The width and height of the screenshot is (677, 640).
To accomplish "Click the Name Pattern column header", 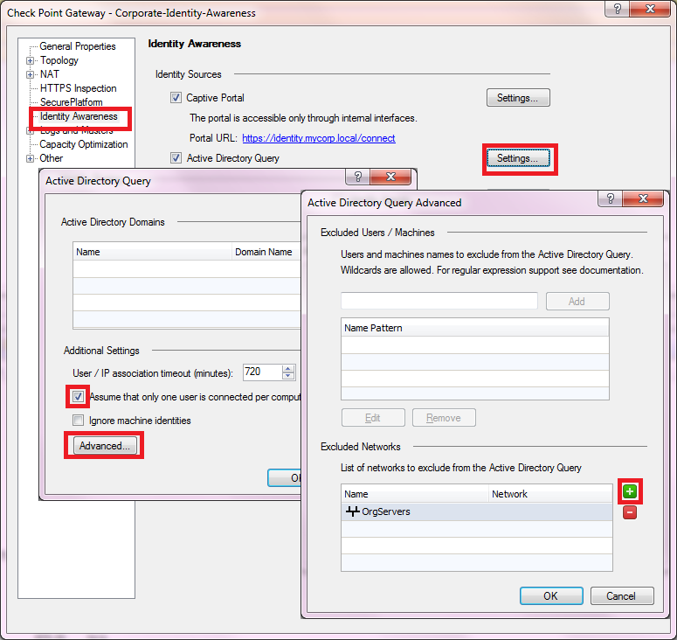I will pos(475,328).
